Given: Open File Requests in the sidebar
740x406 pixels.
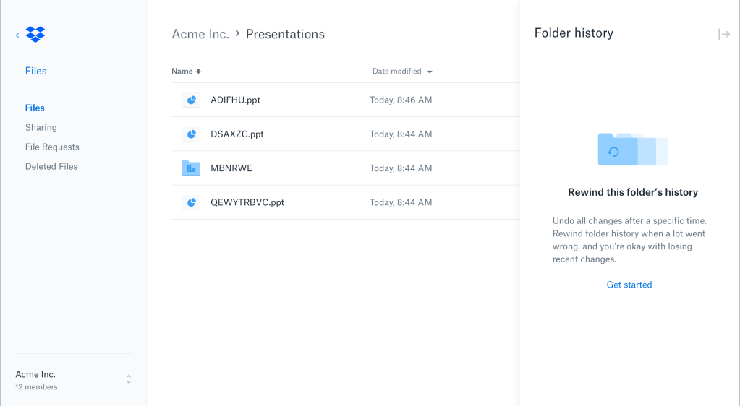Looking at the screenshot, I should 52,147.
